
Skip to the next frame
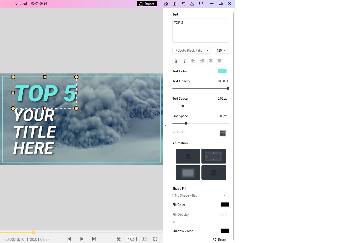tap(94, 239)
